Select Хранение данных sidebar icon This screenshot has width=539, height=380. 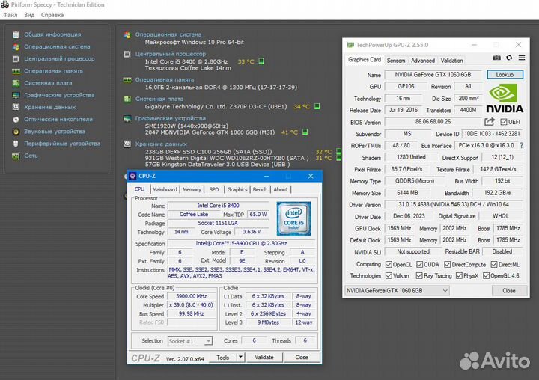tap(16, 107)
